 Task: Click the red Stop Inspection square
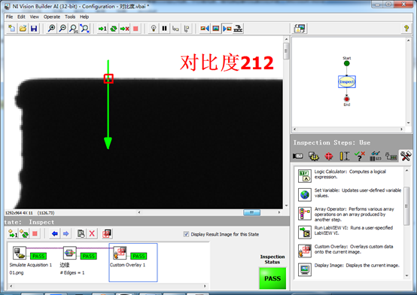pos(135,29)
